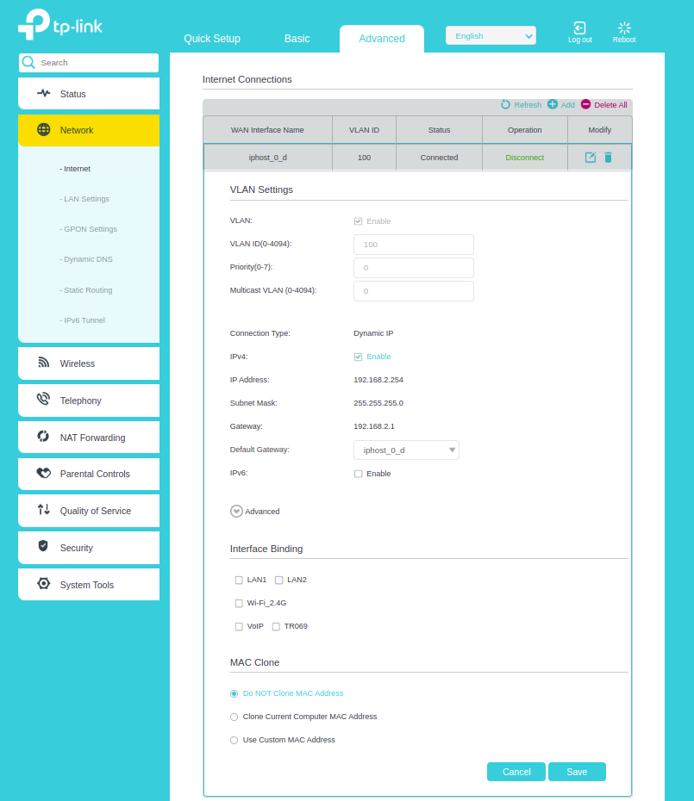Click the Log out icon
The image size is (694, 801).
[579, 28]
